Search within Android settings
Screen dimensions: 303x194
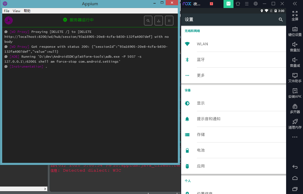281,20
